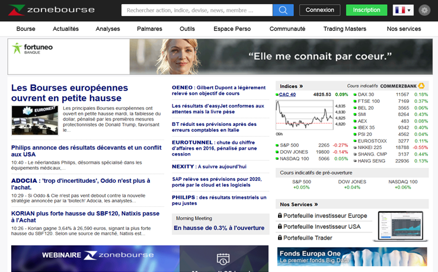Select the NASDAQ 100 index row
Image resolution: width=438 pixels, height=272 pixels.
(312, 158)
